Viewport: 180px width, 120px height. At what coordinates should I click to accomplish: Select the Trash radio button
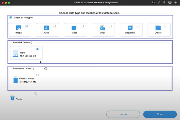[36, 94]
